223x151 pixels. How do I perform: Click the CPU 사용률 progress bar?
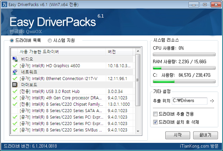[x=184, y=54]
